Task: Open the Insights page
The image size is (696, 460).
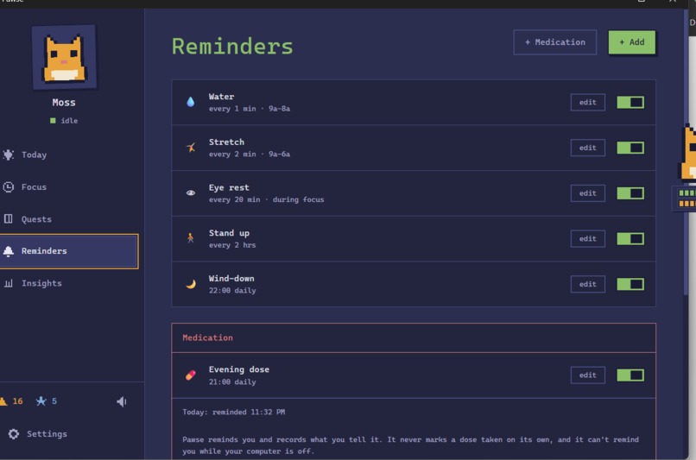Action: [x=69, y=283]
